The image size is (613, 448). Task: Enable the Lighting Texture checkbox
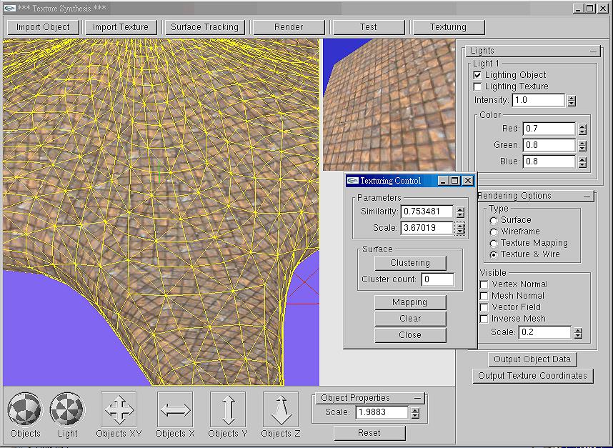pyautogui.click(x=478, y=86)
